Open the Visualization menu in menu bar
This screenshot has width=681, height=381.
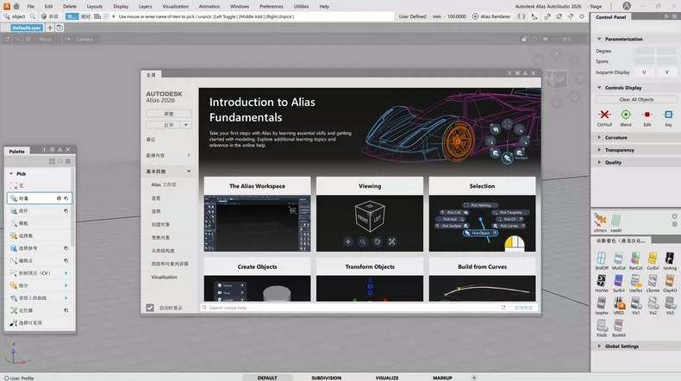pyautogui.click(x=175, y=6)
